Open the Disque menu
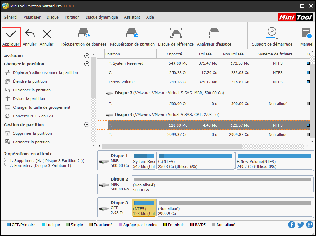Viewport: 316px width, 236px height. [52, 17]
